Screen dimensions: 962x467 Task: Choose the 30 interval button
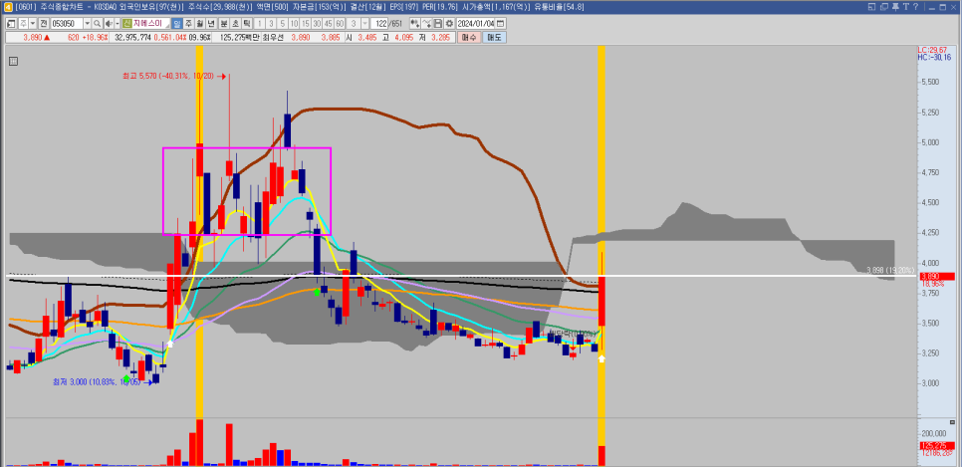[317, 23]
